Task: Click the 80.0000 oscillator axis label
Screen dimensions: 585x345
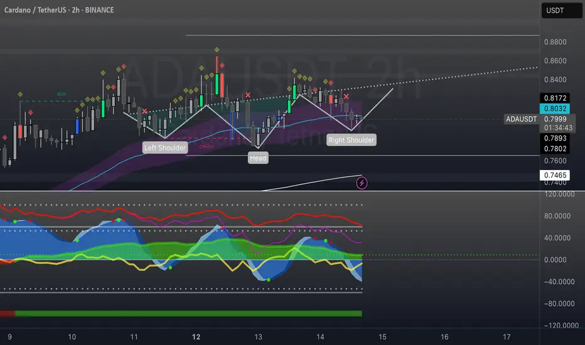Action: [557, 216]
